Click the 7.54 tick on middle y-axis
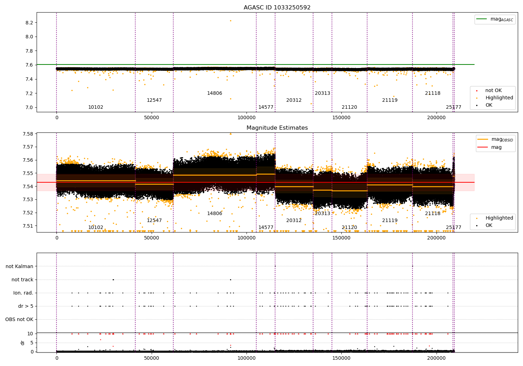This screenshot has width=523, height=366. [x=28, y=186]
